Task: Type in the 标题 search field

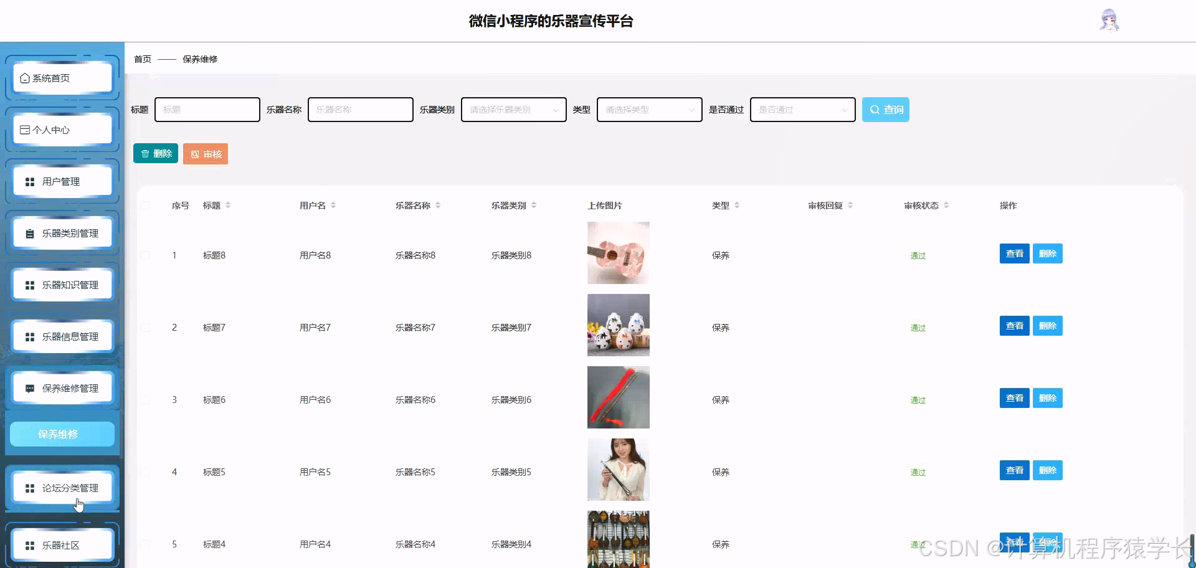Action: pyautogui.click(x=207, y=109)
